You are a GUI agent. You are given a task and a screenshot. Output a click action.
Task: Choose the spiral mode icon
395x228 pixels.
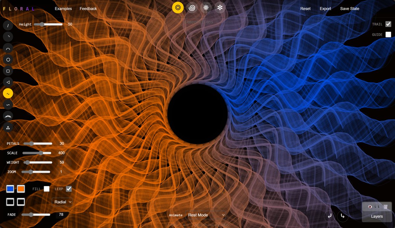pos(192,7)
